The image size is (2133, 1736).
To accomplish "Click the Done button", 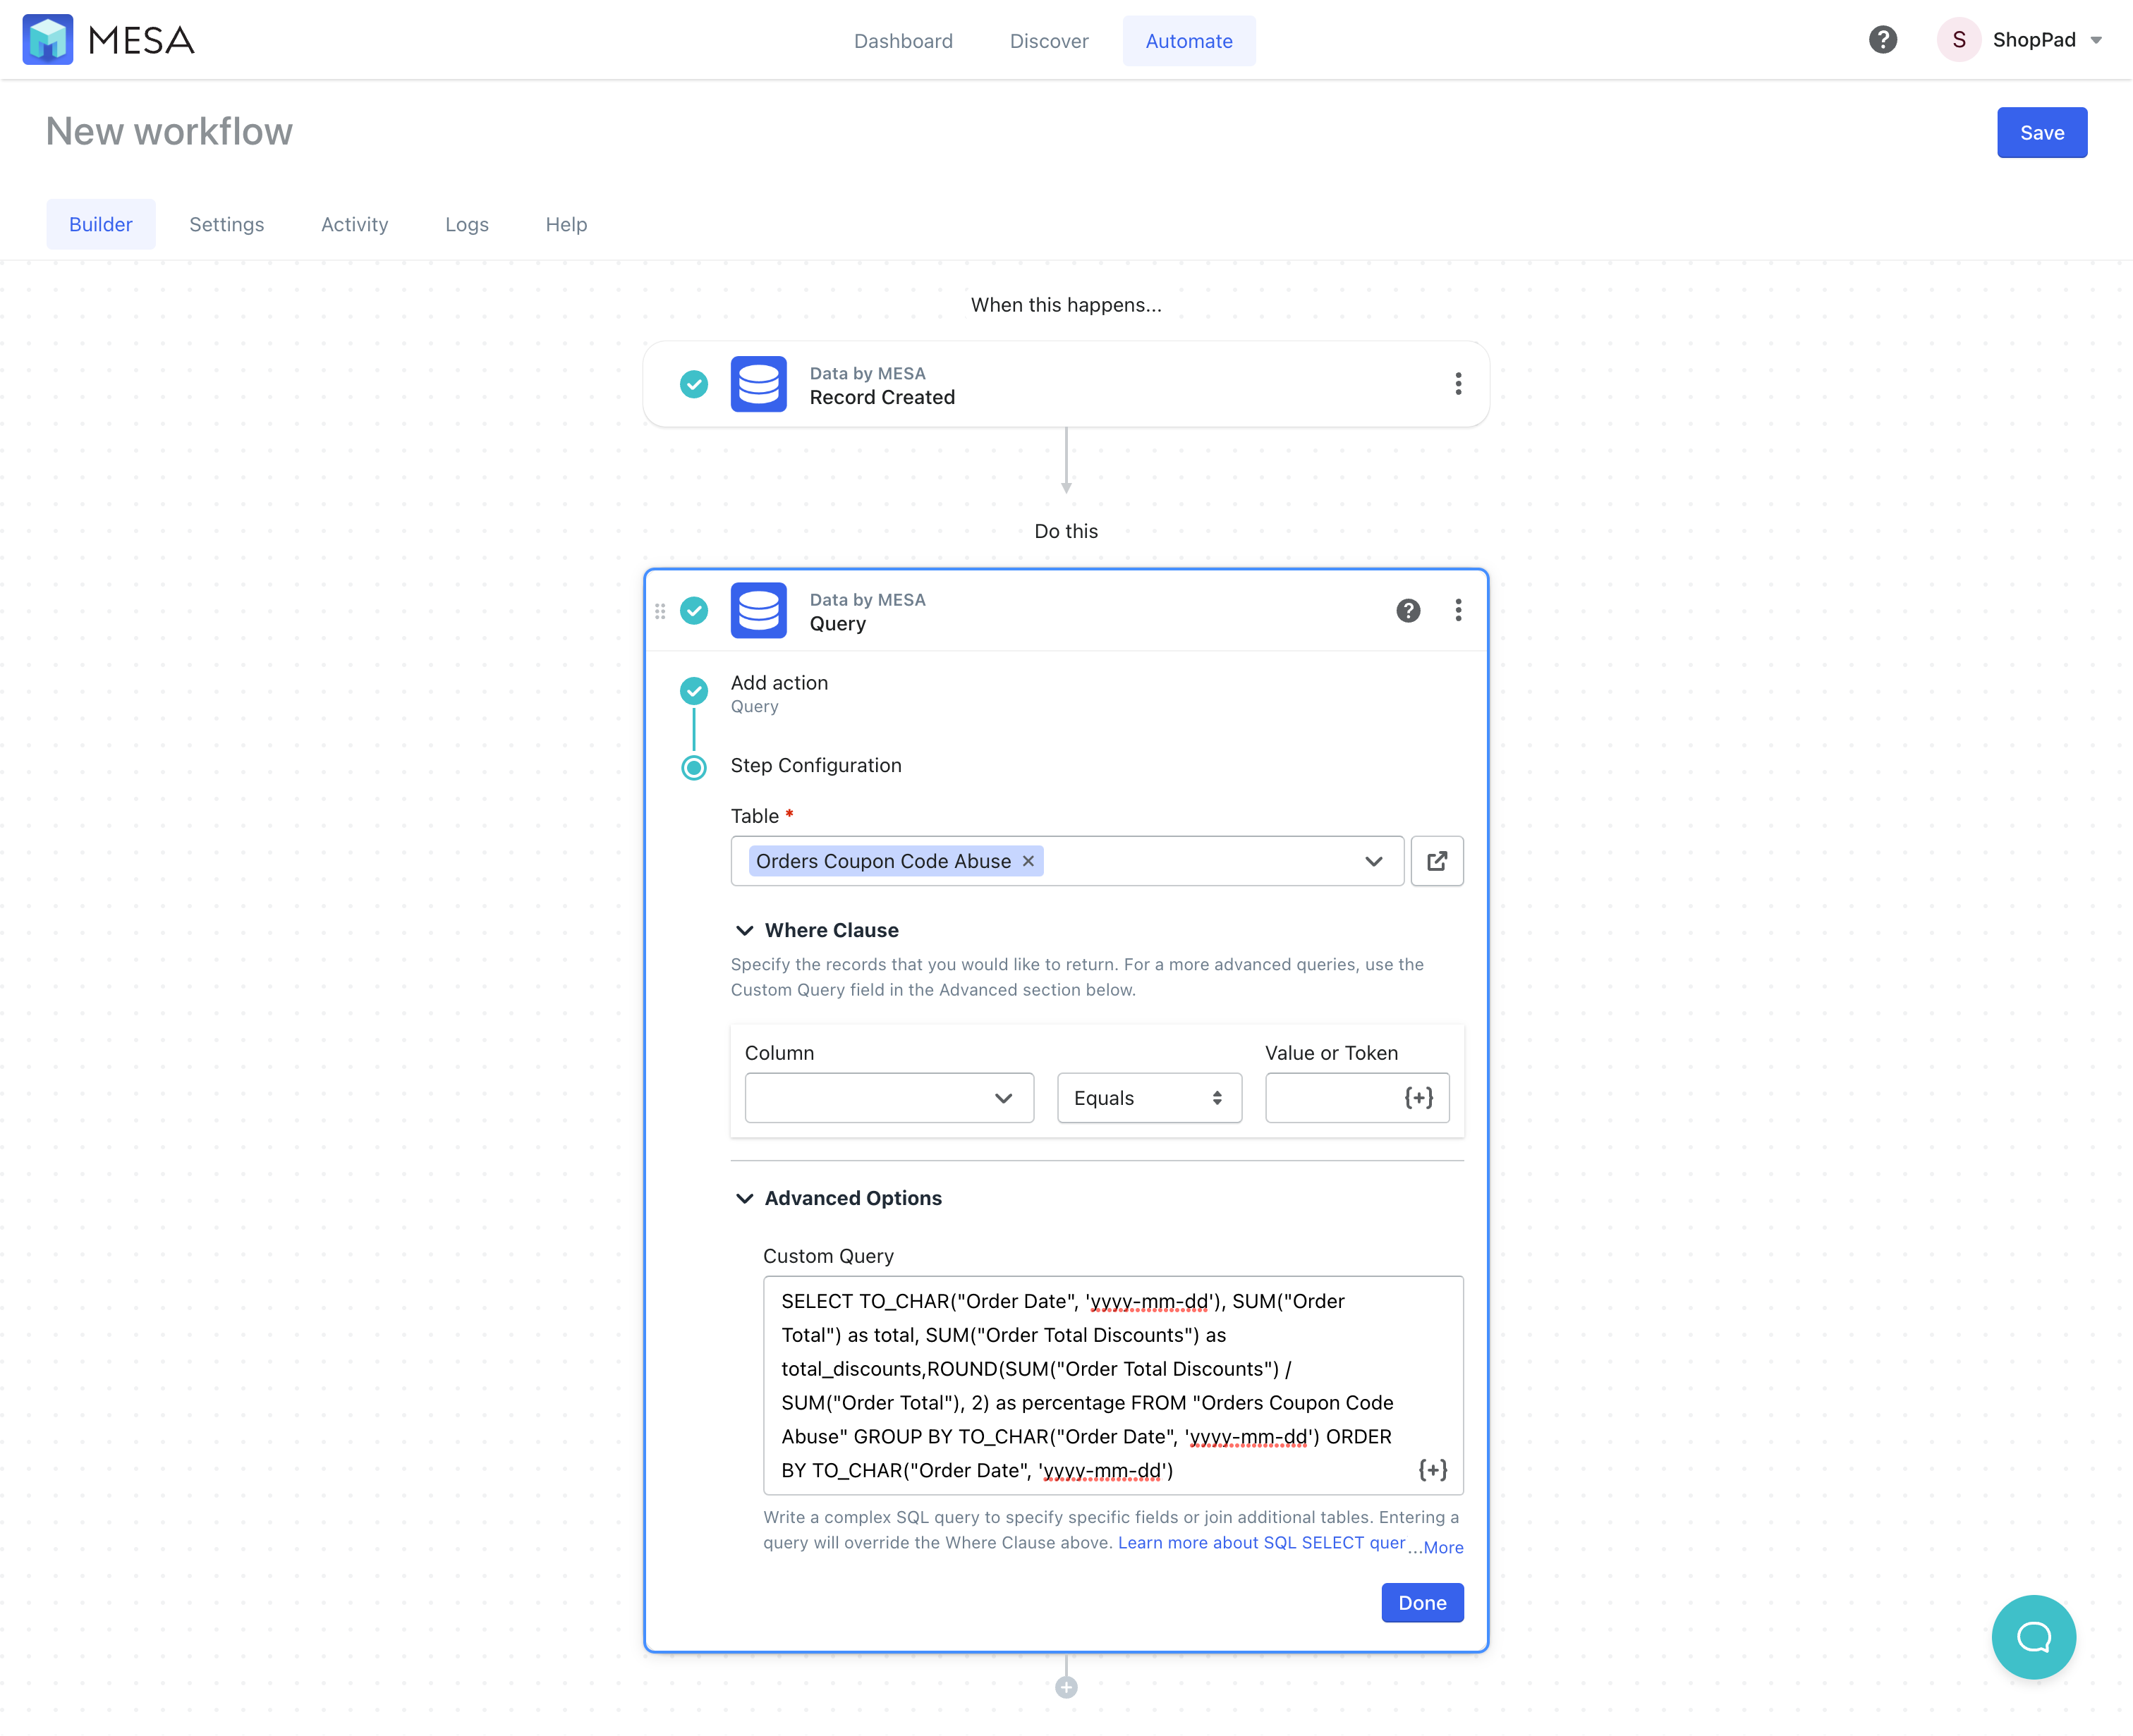I will coord(1422,1603).
